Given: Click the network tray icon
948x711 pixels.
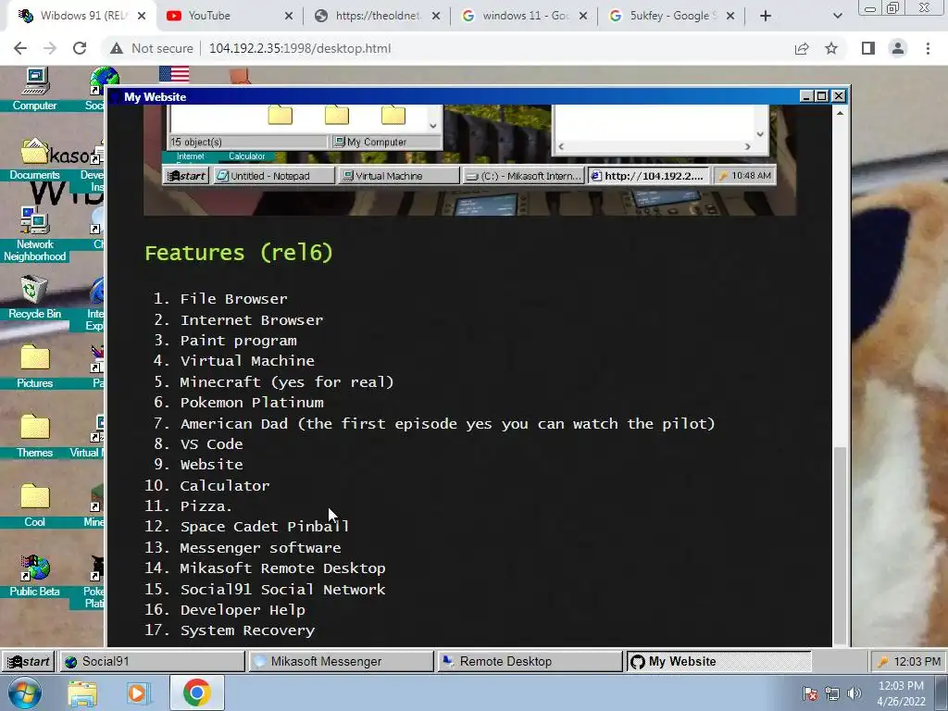Looking at the screenshot, I should [x=832, y=693].
